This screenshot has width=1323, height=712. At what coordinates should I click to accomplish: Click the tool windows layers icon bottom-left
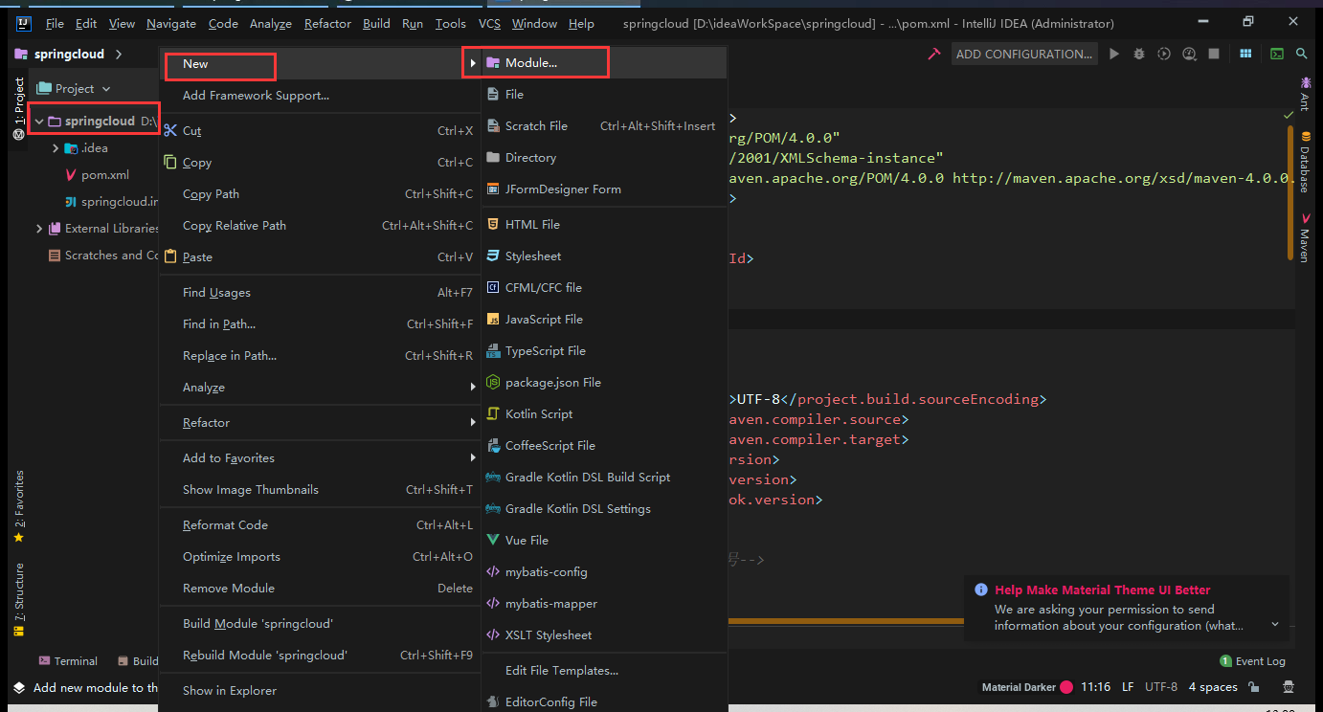[x=18, y=687]
